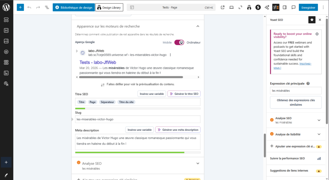Click the Titre variable tag in Titre SEO
329x180 pixels.
[x=81, y=102]
